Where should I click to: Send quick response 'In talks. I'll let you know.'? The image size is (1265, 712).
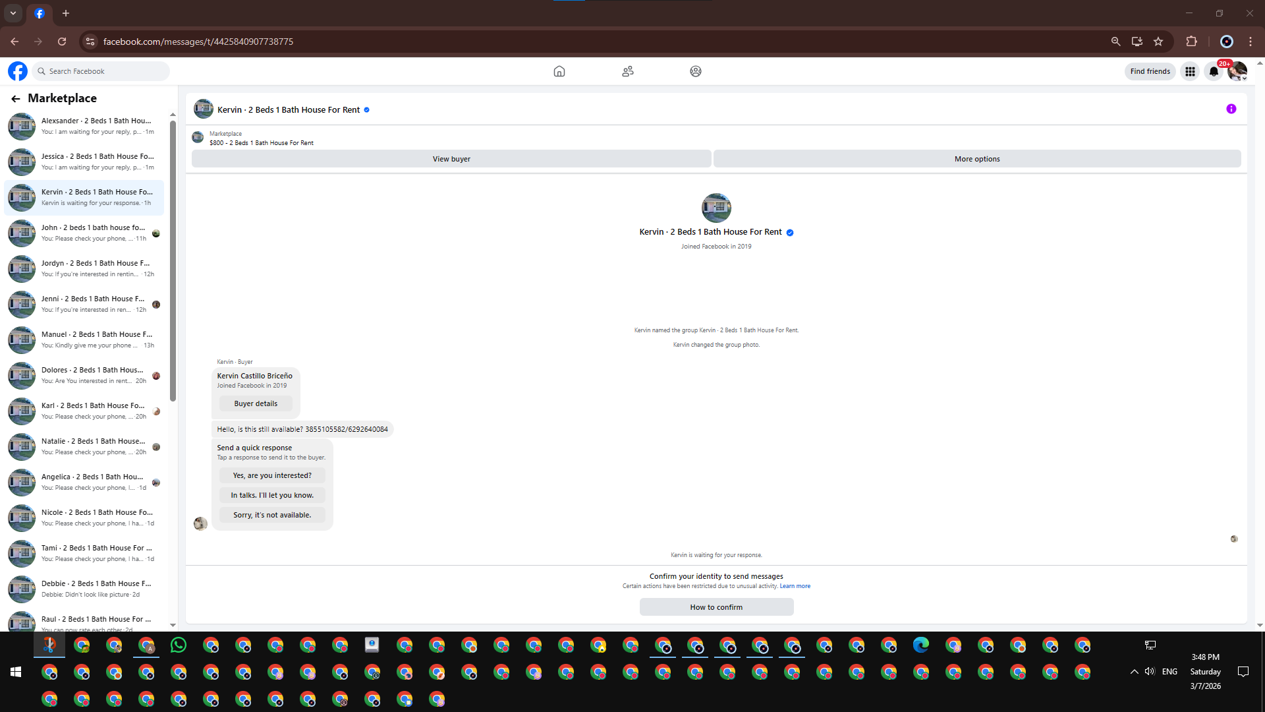coord(272,495)
